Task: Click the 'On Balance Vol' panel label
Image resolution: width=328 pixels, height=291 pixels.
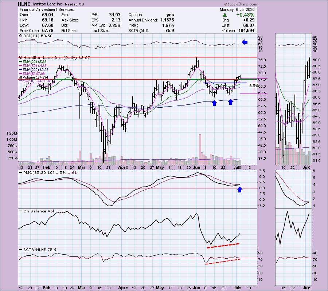Action: [39, 211]
